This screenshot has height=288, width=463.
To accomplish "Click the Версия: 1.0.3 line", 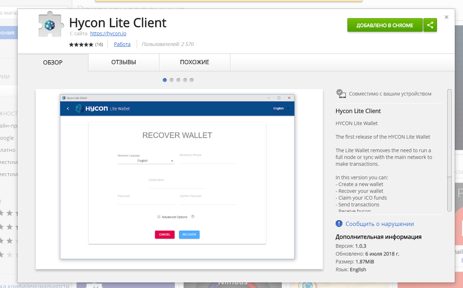I will click(351, 246).
